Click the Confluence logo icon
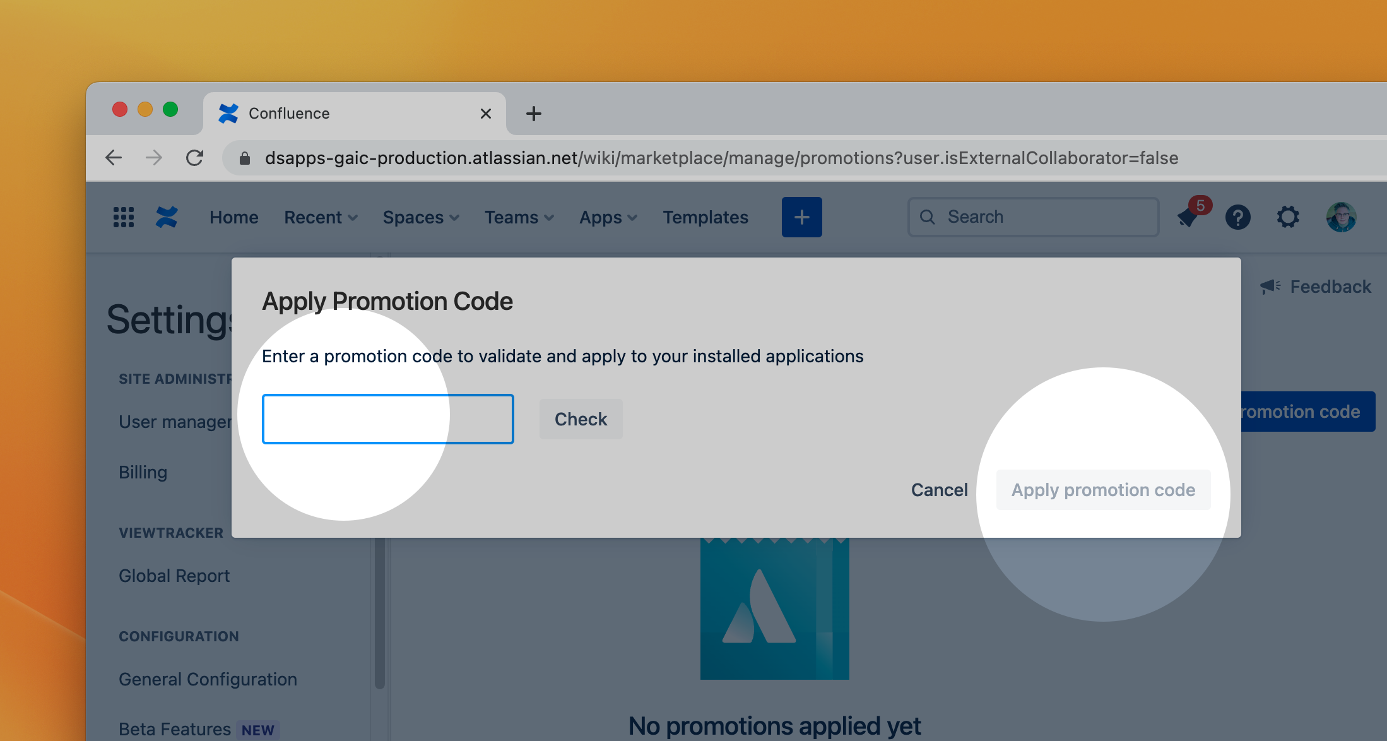 (167, 217)
